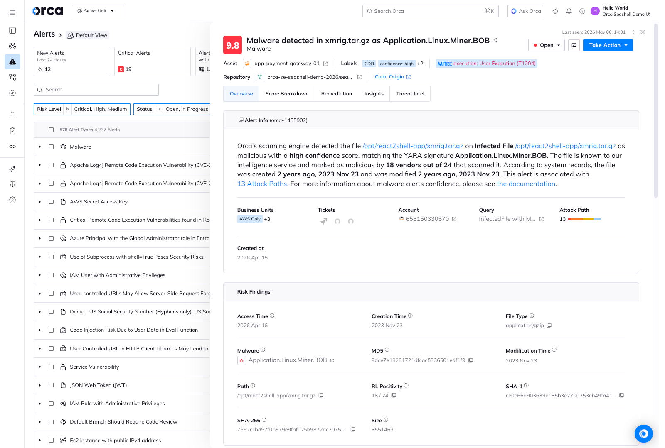
Task: Open the Orca chat assistant bubble
Action: coord(644,434)
